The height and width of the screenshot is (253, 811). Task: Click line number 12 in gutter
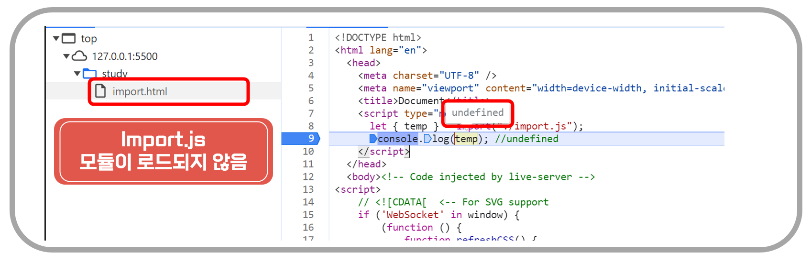tap(308, 176)
